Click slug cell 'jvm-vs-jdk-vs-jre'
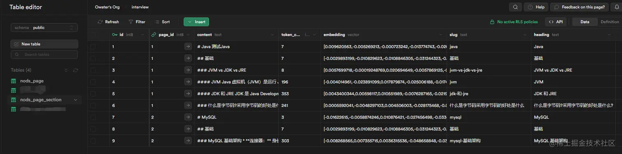The image size is (622, 154). (x=489, y=70)
